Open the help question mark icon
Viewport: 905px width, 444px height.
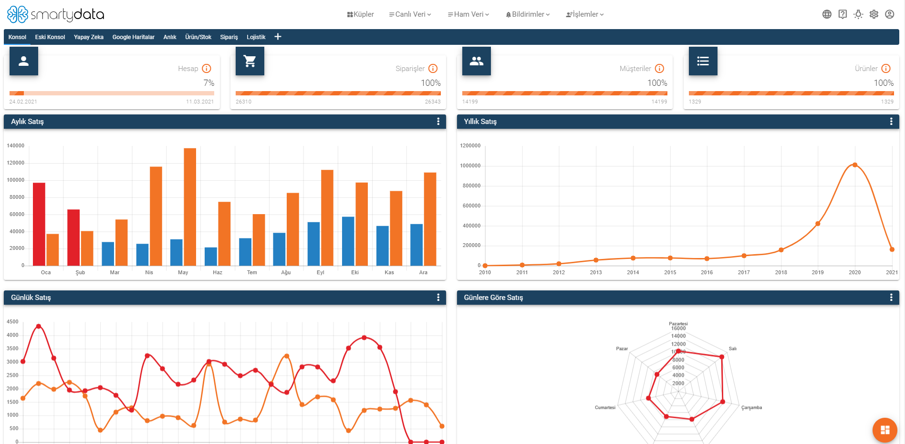843,14
